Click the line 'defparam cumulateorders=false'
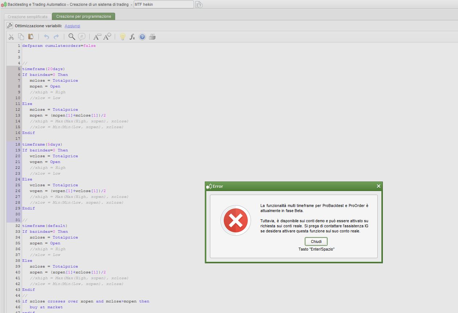Viewport: 458px width, 313px height. [59, 46]
